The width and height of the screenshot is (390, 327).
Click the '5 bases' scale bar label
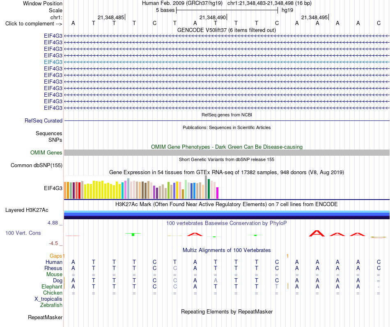tap(165, 10)
